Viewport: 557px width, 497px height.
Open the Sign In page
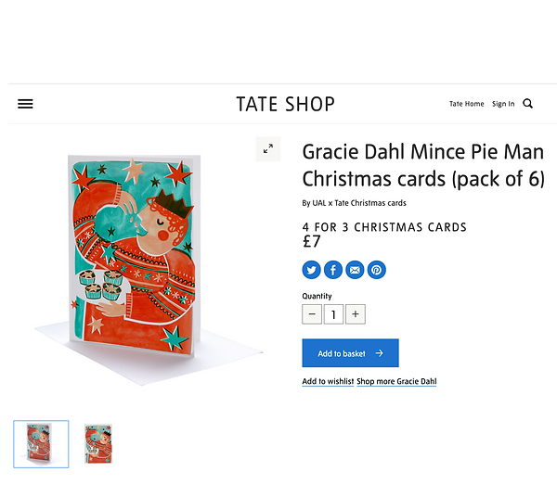click(x=503, y=104)
